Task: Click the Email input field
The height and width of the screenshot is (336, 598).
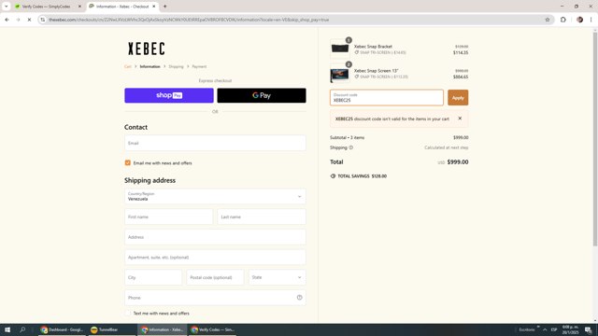Action: (x=215, y=143)
